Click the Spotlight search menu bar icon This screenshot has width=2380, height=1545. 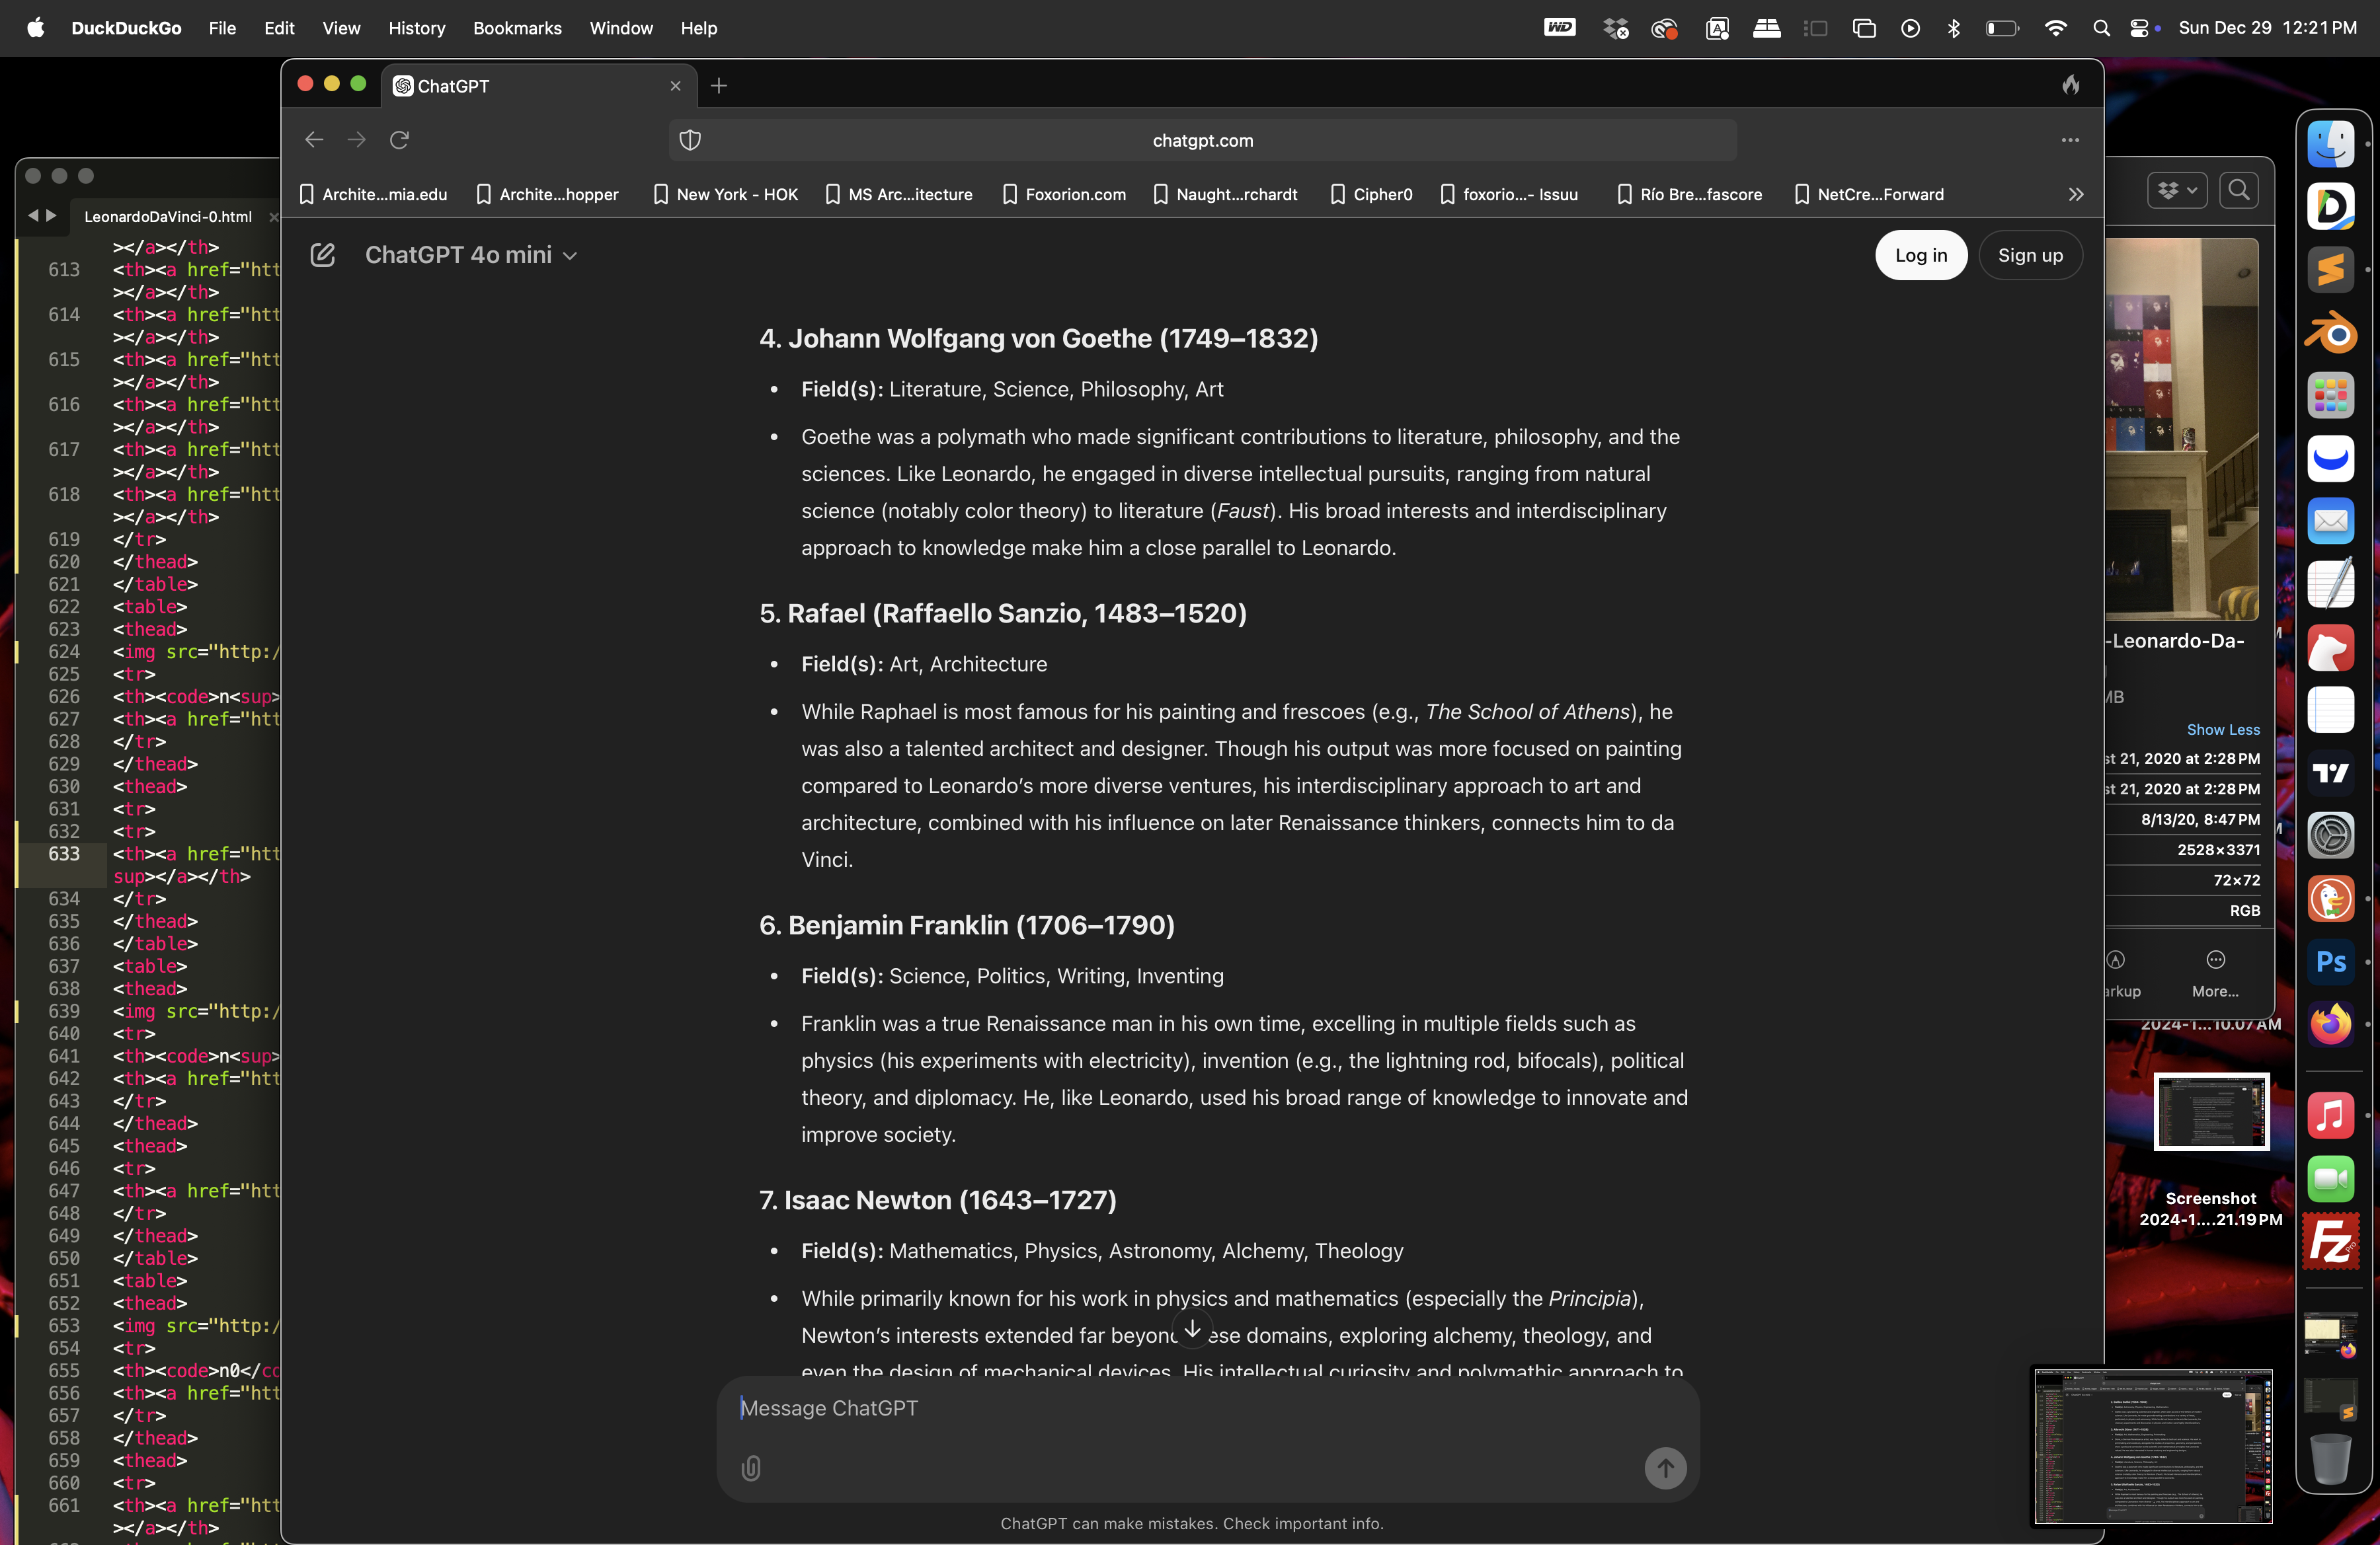2101,28
